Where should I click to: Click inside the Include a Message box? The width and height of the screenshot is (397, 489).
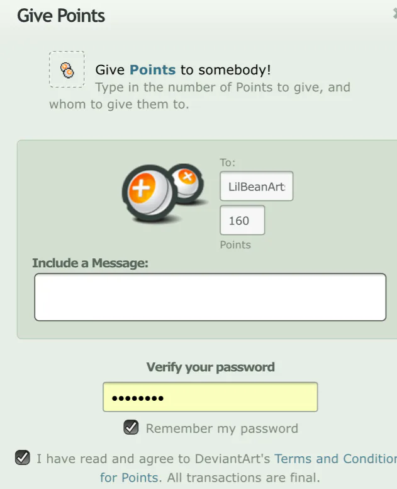[210, 297]
